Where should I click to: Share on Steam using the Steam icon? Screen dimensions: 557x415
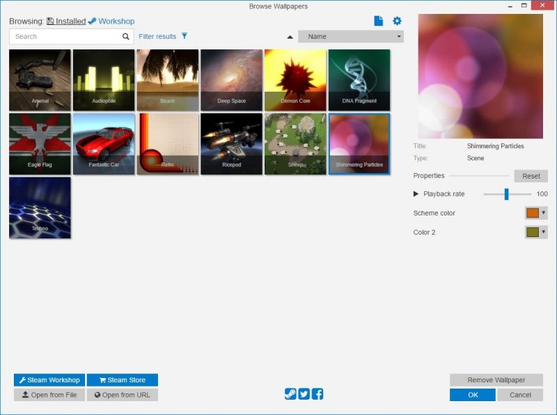click(x=290, y=393)
